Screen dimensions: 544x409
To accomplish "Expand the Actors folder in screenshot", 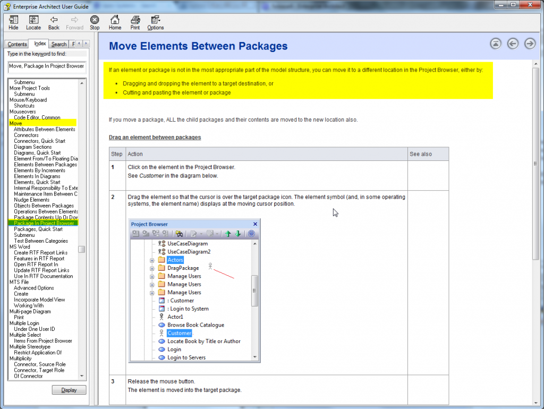I will (152, 260).
